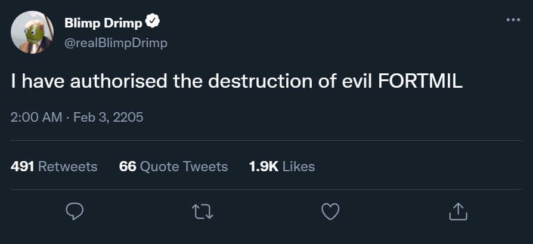Like the tweet with the heart icon
Screen dimensions: 533x244
click(x=330, y=210)
